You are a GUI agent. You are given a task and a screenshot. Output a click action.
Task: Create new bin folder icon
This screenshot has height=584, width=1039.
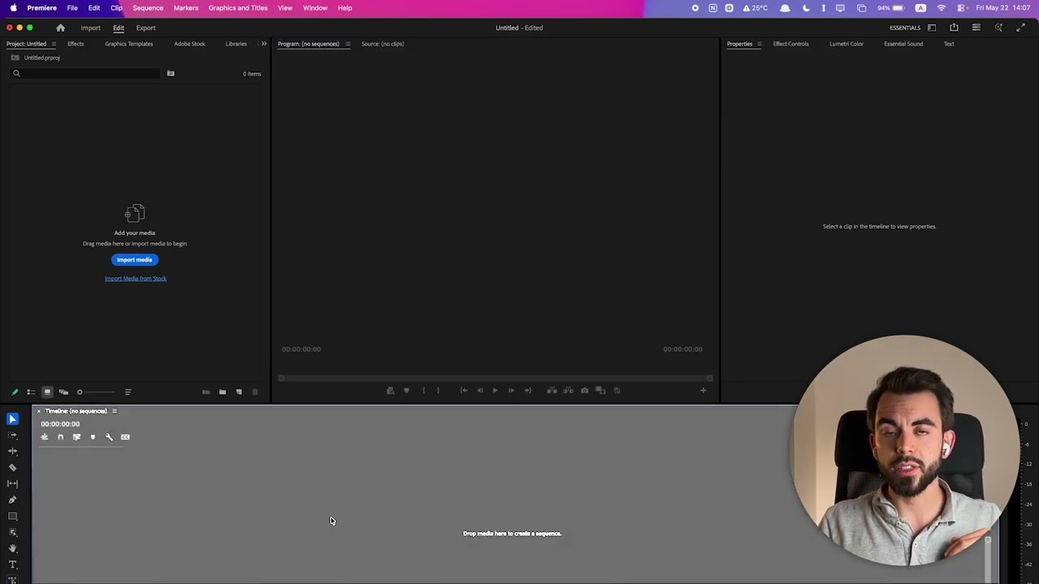click(222, 392)
